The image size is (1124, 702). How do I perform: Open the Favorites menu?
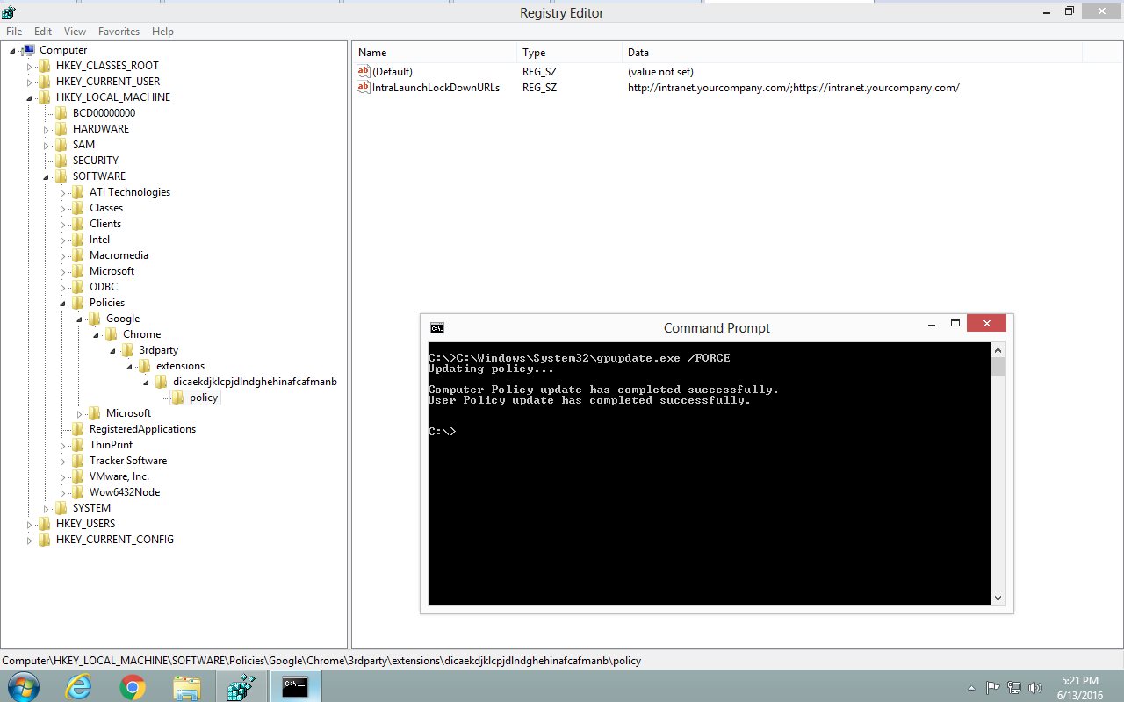coord(119,32)
